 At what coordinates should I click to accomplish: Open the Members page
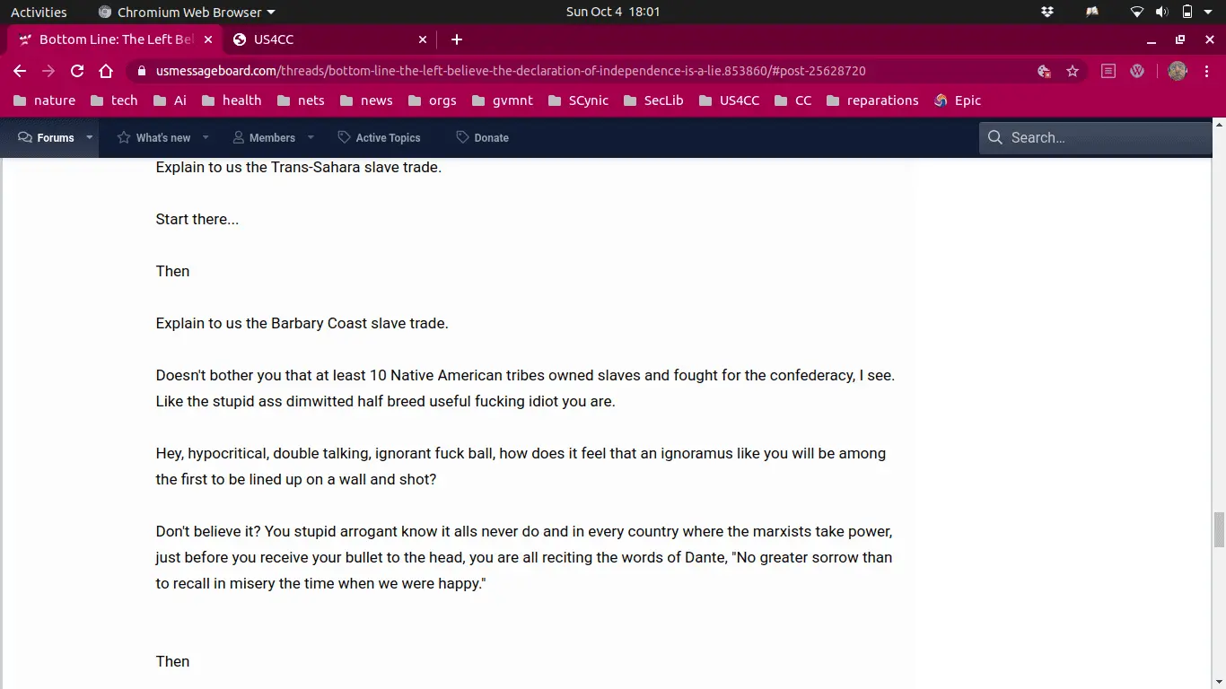tap(264, 137)
